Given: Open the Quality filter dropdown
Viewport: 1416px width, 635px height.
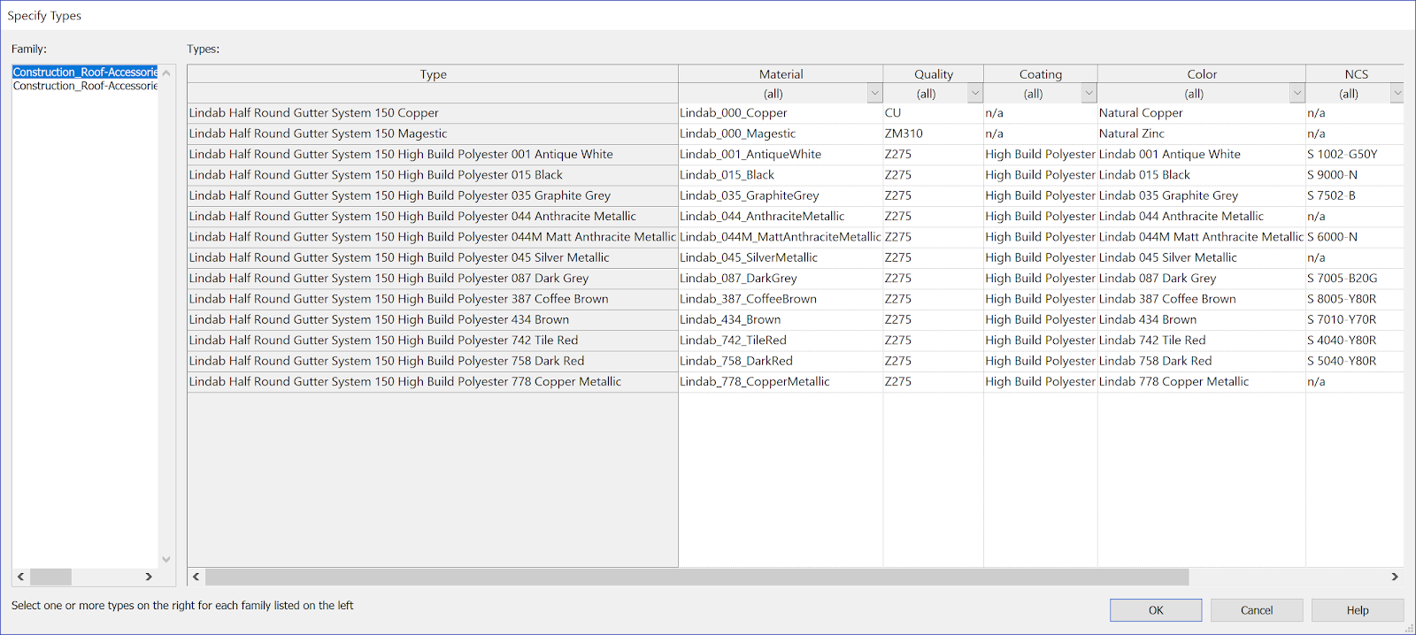Looking at the screenshot, I should (x=975, y=93).
